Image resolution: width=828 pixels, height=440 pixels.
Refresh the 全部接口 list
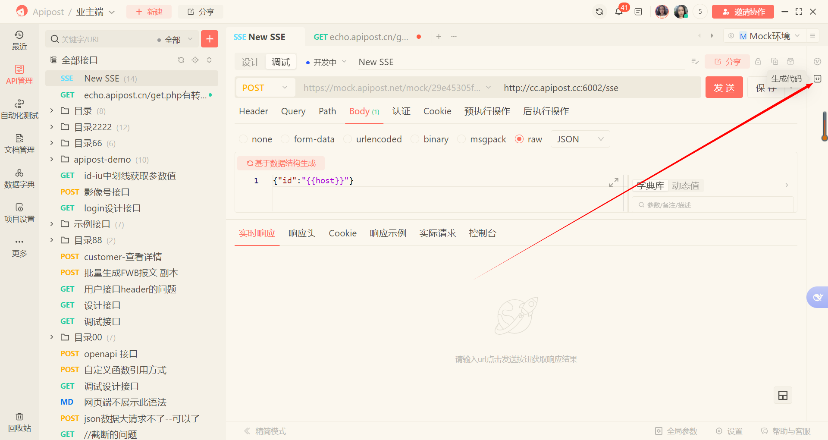point(181,60)
